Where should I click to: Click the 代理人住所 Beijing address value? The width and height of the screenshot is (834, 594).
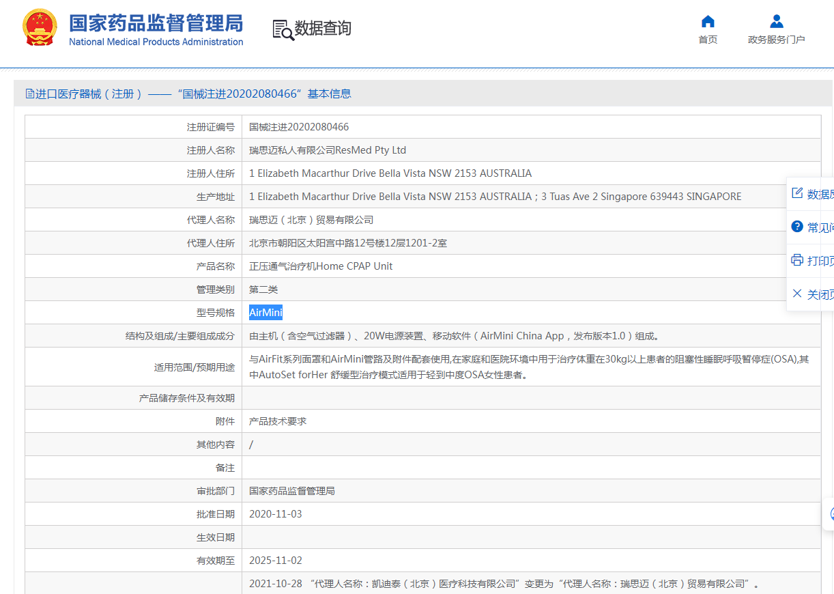pyautogui.click(x=348, y=243)
